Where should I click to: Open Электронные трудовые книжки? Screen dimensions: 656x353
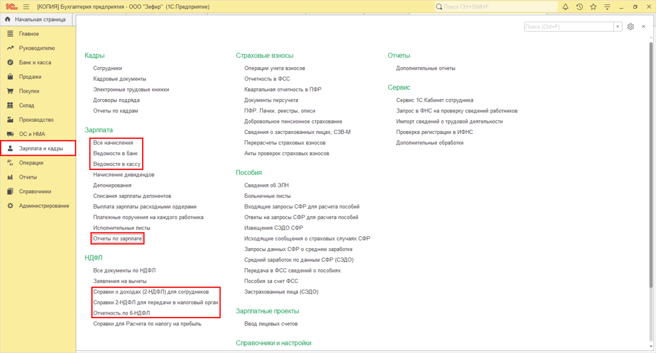click(131, 90)
